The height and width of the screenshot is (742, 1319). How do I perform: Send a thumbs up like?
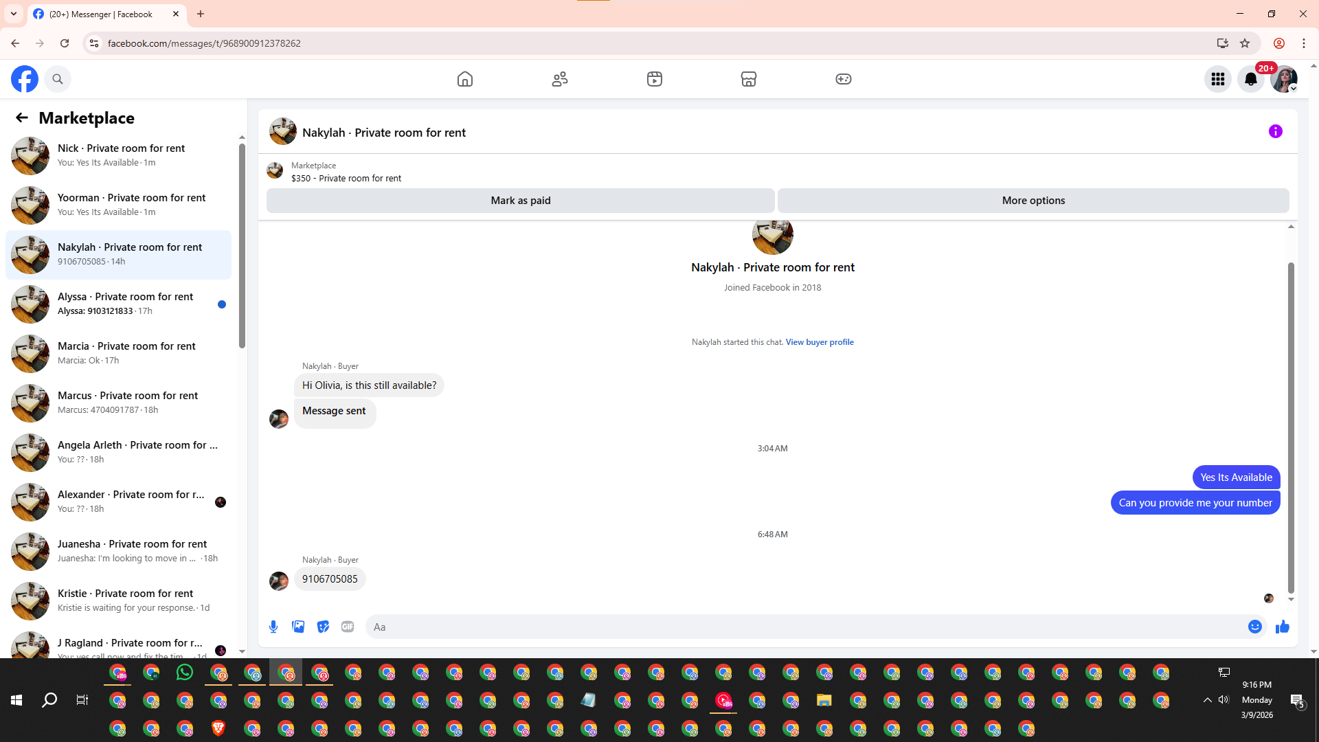[1282, 627]
